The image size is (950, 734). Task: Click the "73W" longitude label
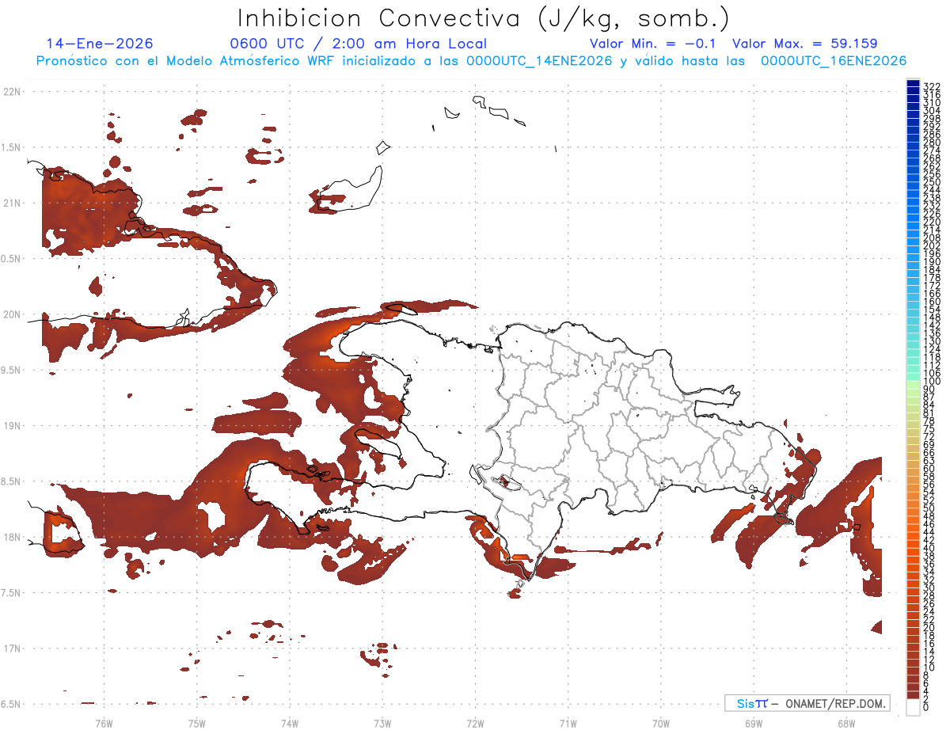tap(382, 723)
